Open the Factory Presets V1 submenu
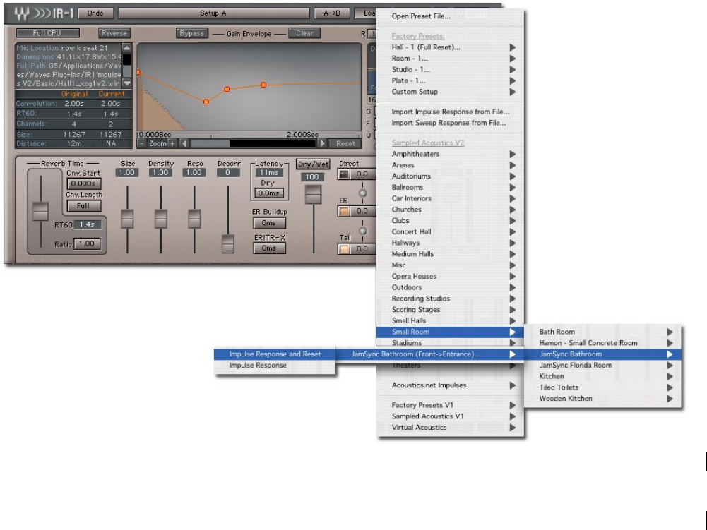Screen dimensions: 707x530 coord(451,405)
